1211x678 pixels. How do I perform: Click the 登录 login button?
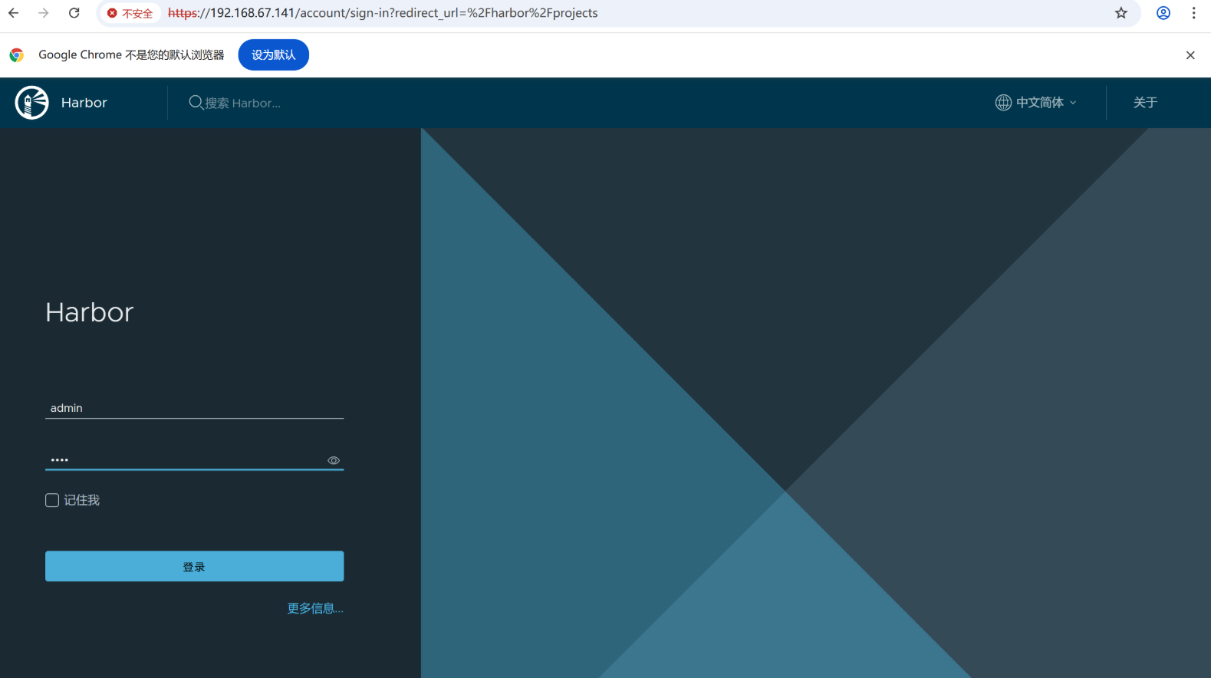(x=194, y=566)
